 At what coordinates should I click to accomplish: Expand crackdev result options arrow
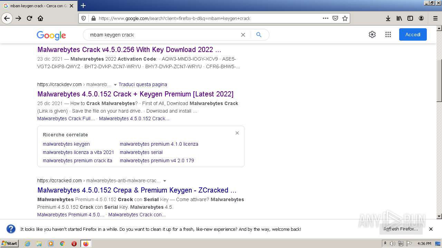click(115, 85)
